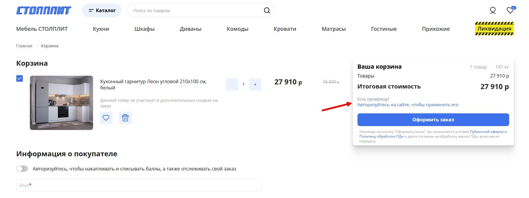
Task: Open the Каталог menu
Action: (x=102, y=11)
